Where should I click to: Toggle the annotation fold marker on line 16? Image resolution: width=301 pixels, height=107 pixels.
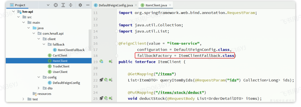[x=116, y=43]
